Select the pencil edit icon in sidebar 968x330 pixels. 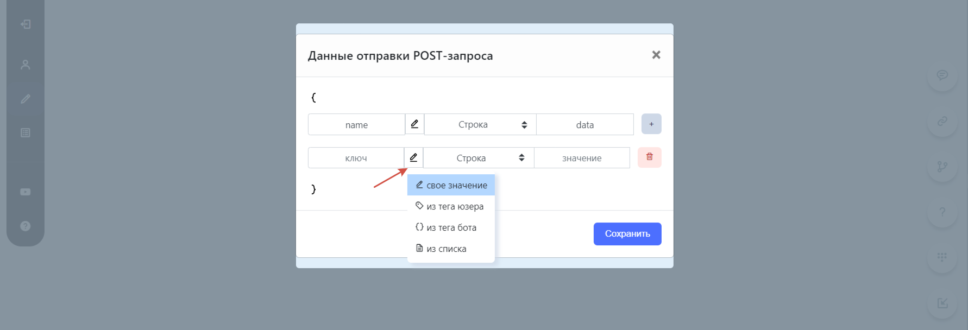[x=26, y=99]
